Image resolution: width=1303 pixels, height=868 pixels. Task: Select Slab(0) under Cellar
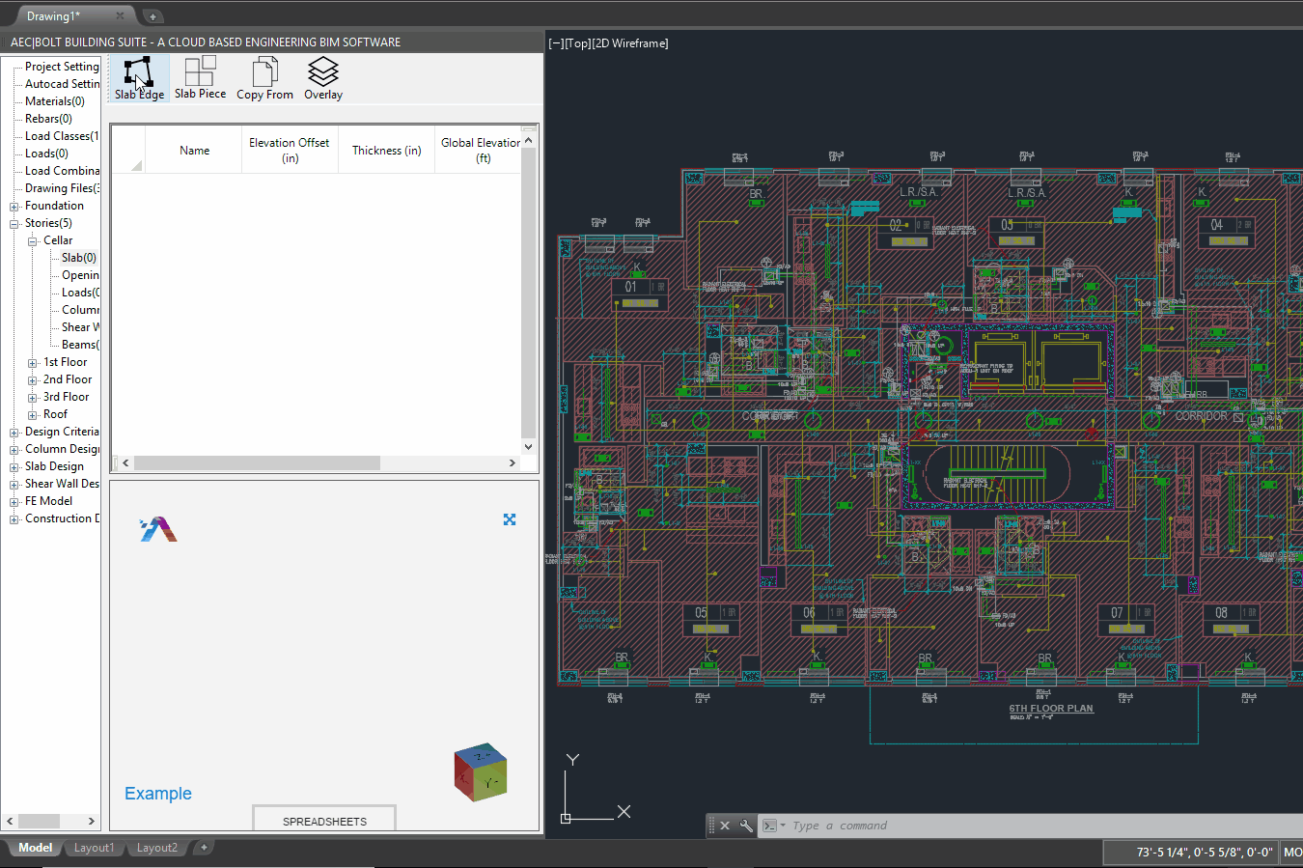(79, 258)
